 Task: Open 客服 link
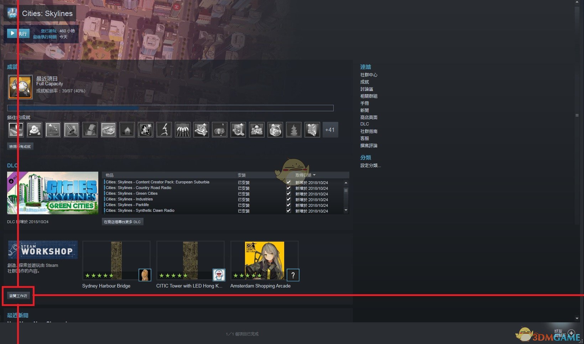364,138
